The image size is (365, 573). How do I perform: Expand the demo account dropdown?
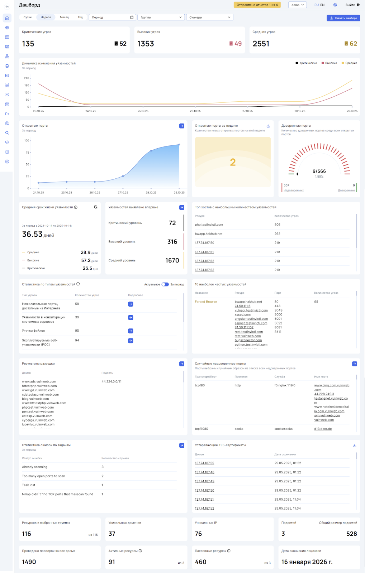(x=298, y=5)
